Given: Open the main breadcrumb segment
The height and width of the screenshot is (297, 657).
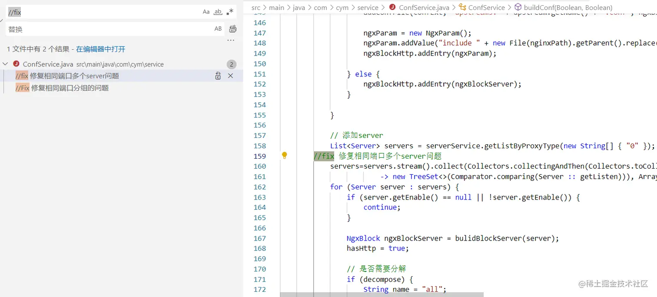Looking at the screenshot, I should click(276, 7).
